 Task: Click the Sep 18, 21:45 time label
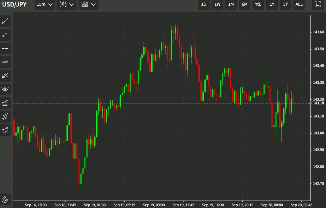click(65, 205)
